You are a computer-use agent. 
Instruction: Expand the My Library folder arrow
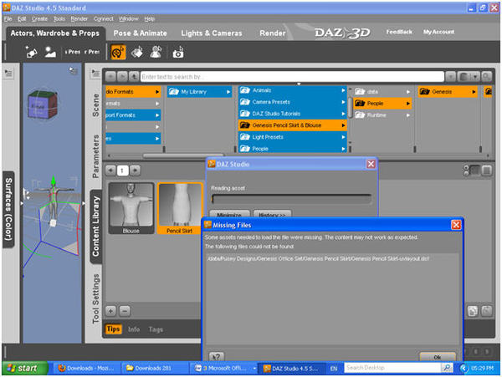point(228,92)
